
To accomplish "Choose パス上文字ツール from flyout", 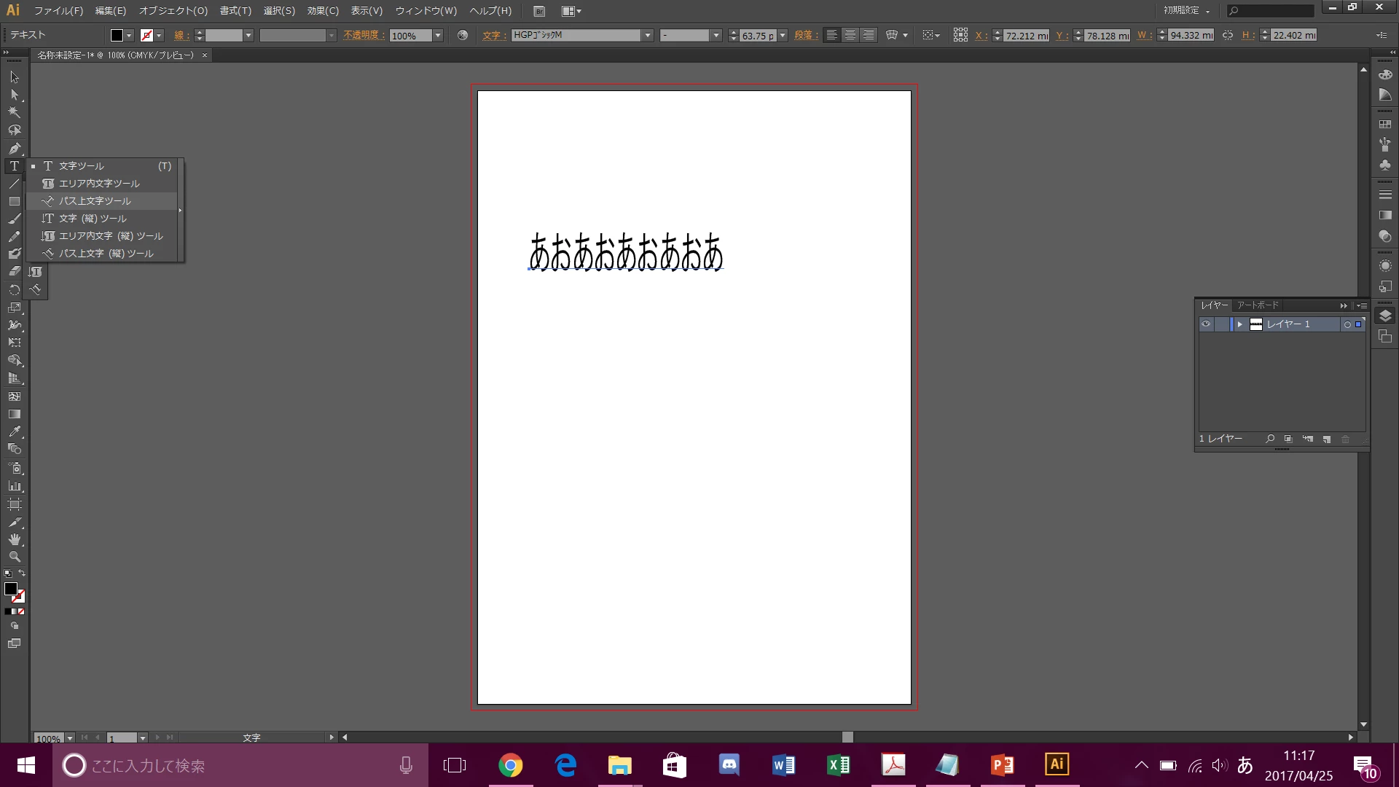I will 95,201.
